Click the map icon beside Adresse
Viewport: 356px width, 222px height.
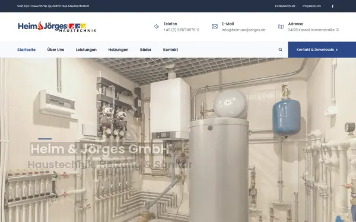click(x=281, y=27)
